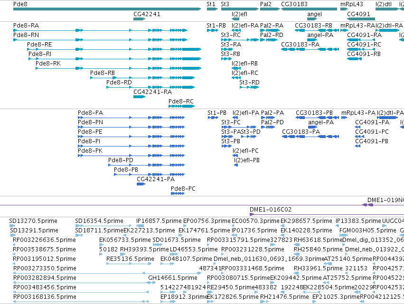Viewport: 404px width, 304px height.
Task: Select the GH14661.5prime EST label
Action: click(173, 278)
